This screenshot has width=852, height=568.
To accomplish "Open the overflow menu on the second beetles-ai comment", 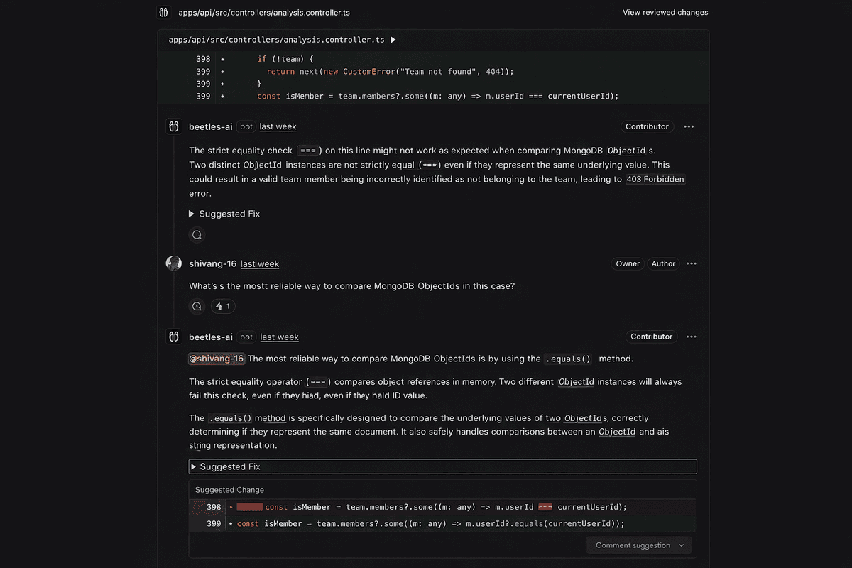I will [x=692, y=336].
